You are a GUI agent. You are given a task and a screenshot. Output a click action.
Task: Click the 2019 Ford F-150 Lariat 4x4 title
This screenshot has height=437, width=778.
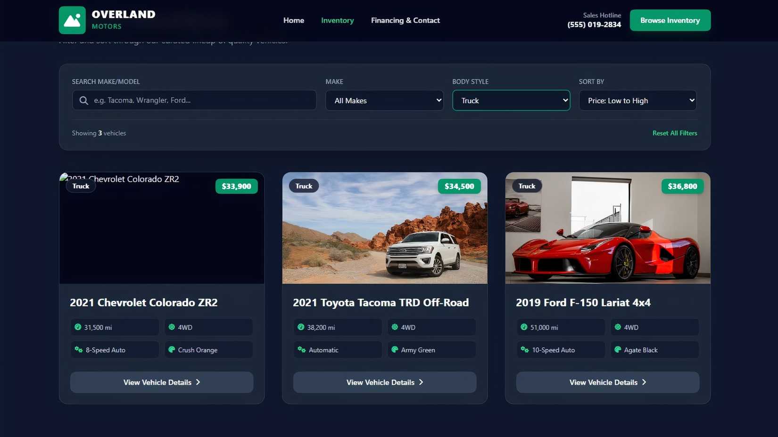click(583, 302)
